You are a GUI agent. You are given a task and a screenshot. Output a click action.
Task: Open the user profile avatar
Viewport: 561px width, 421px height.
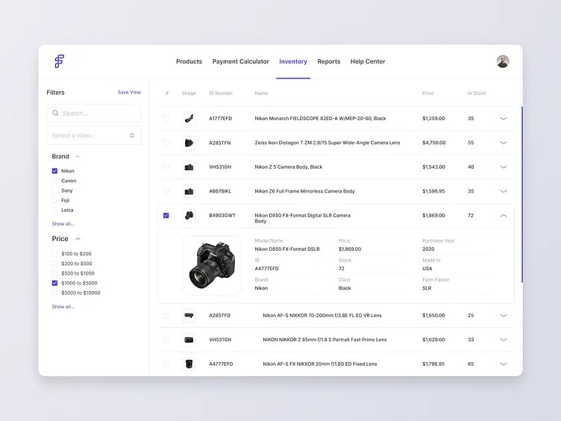tap(503, 61)
